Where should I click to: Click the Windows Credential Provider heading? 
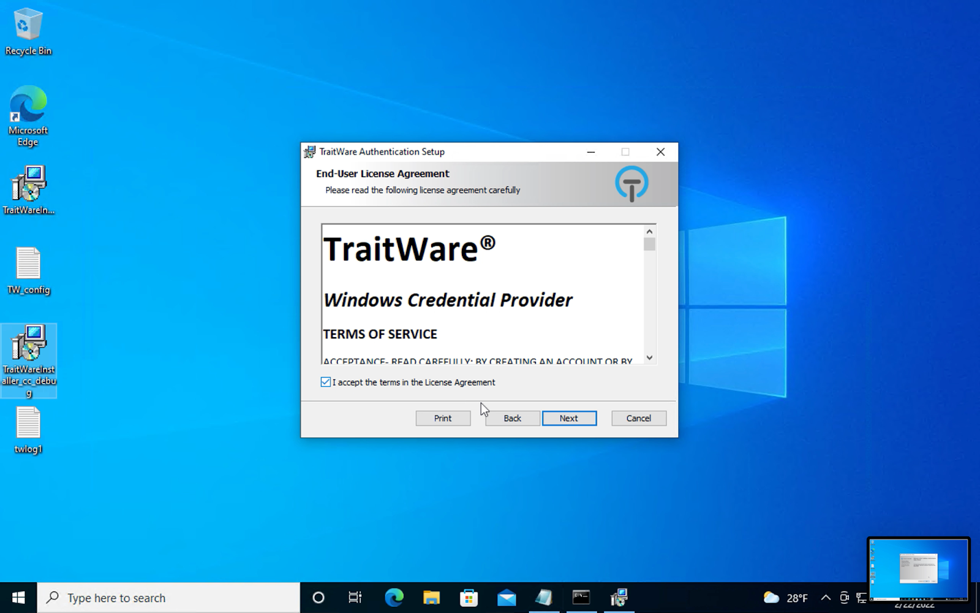click(448, 300)
